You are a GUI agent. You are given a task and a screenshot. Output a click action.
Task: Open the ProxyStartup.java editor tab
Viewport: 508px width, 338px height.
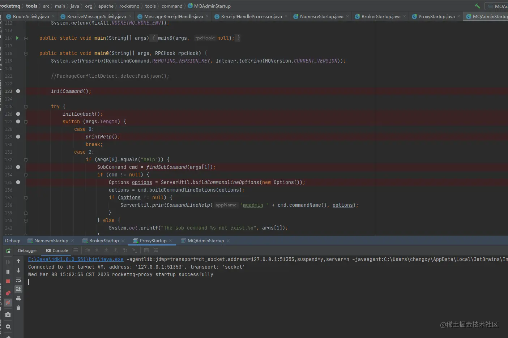[436, 16]
